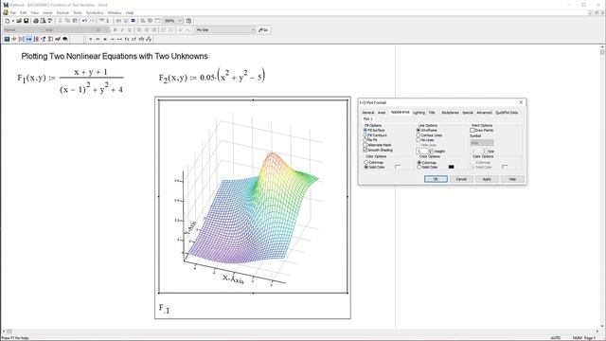Click the 3D surface plot region

pyautogui.click(x=253, y=196)
